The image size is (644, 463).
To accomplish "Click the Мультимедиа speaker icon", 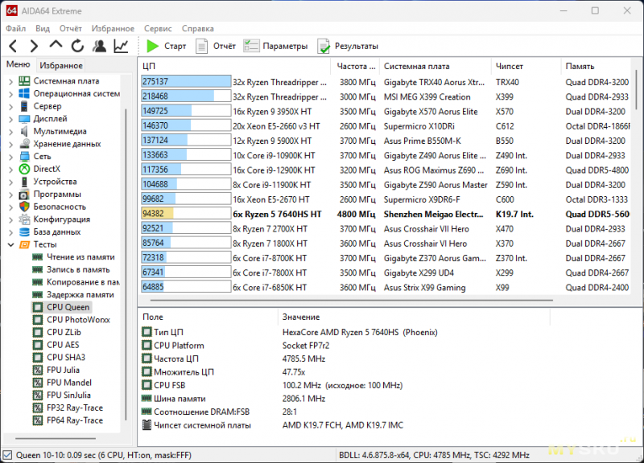I will pyautogui.click(x=25, y=131).
